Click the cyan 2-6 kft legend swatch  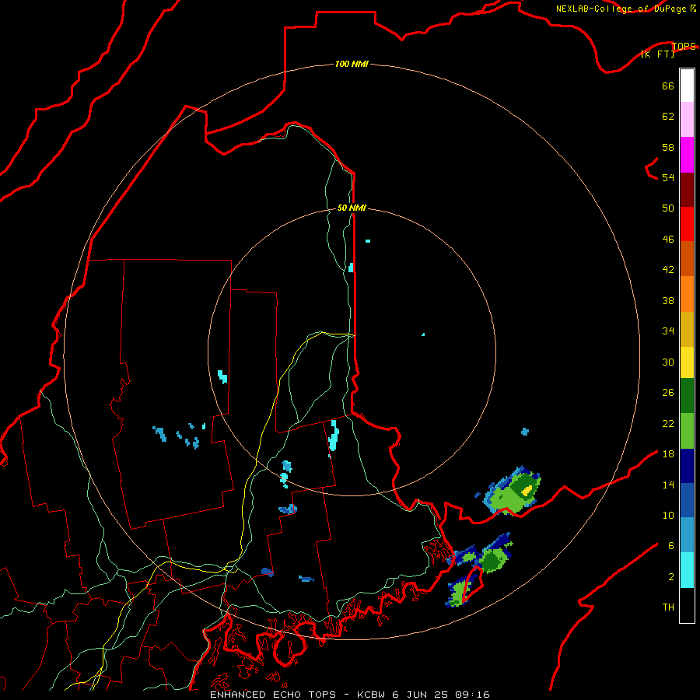point(687,570)
